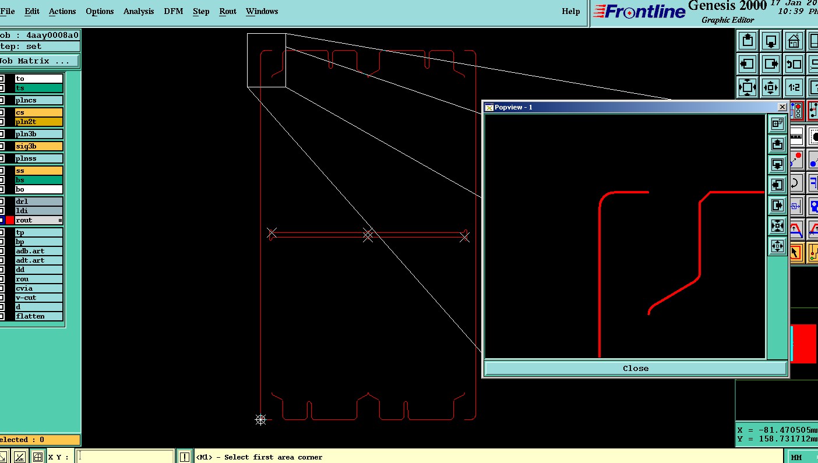
Task: Open the Step menu
Action: (x=201, y=11)
